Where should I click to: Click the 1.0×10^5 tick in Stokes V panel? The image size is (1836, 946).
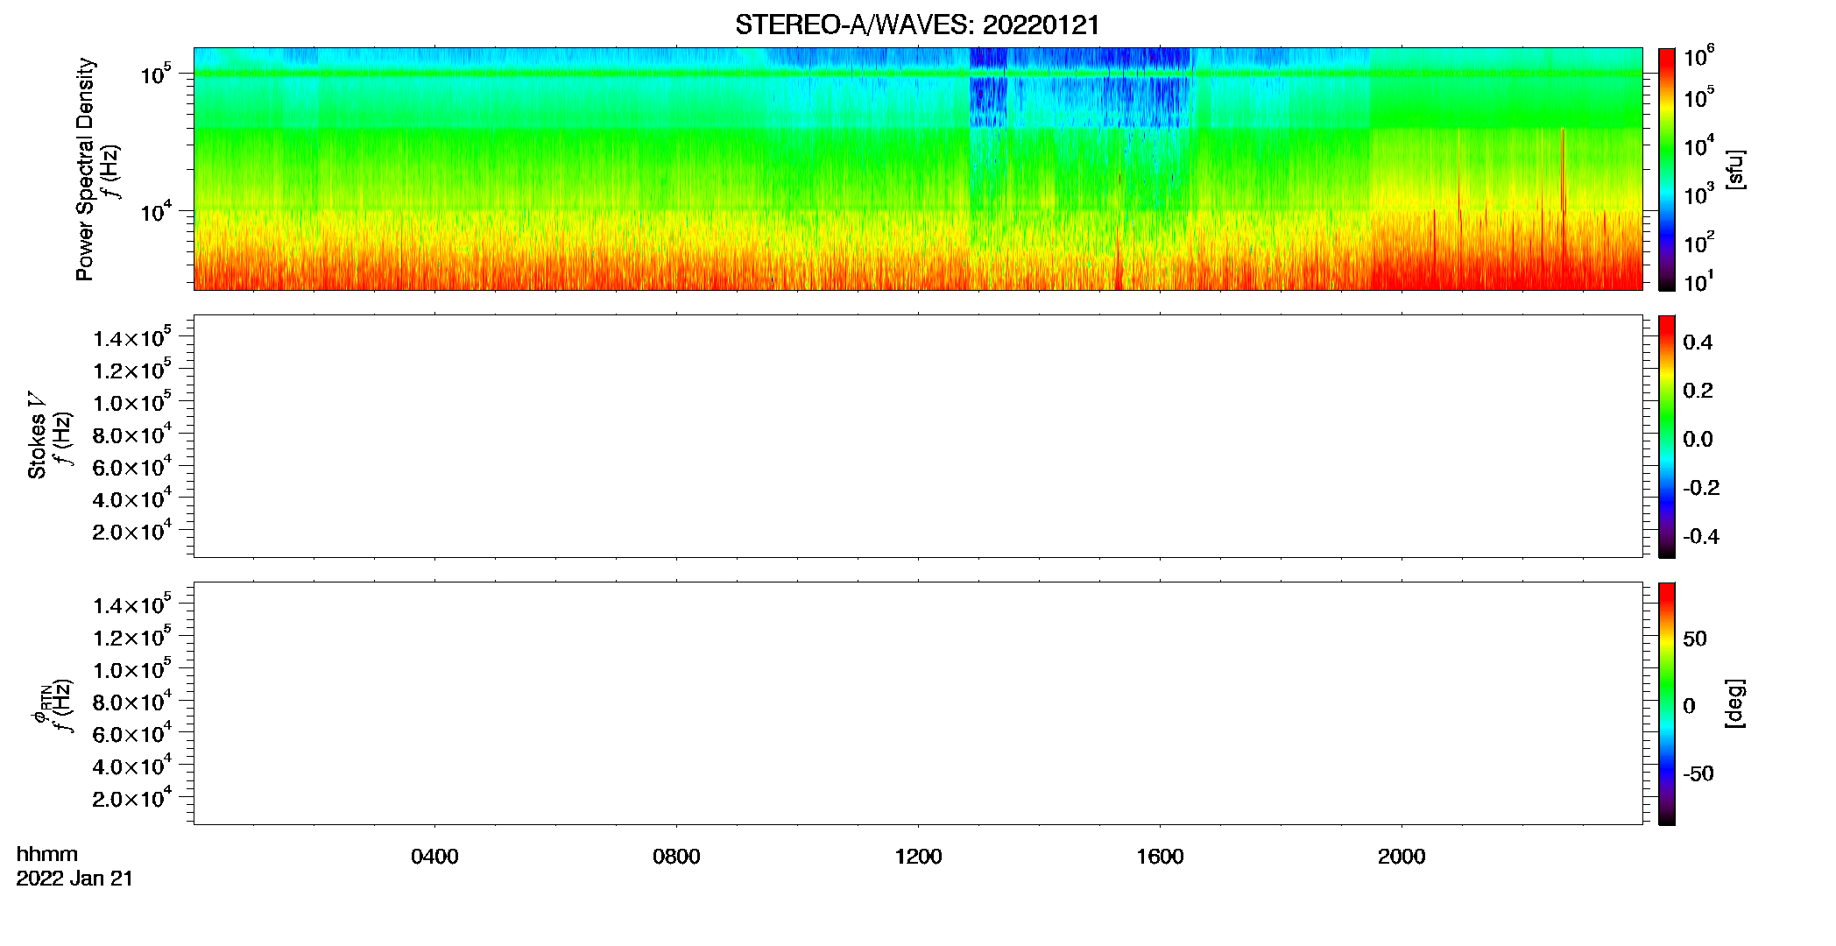pos(132,402)
